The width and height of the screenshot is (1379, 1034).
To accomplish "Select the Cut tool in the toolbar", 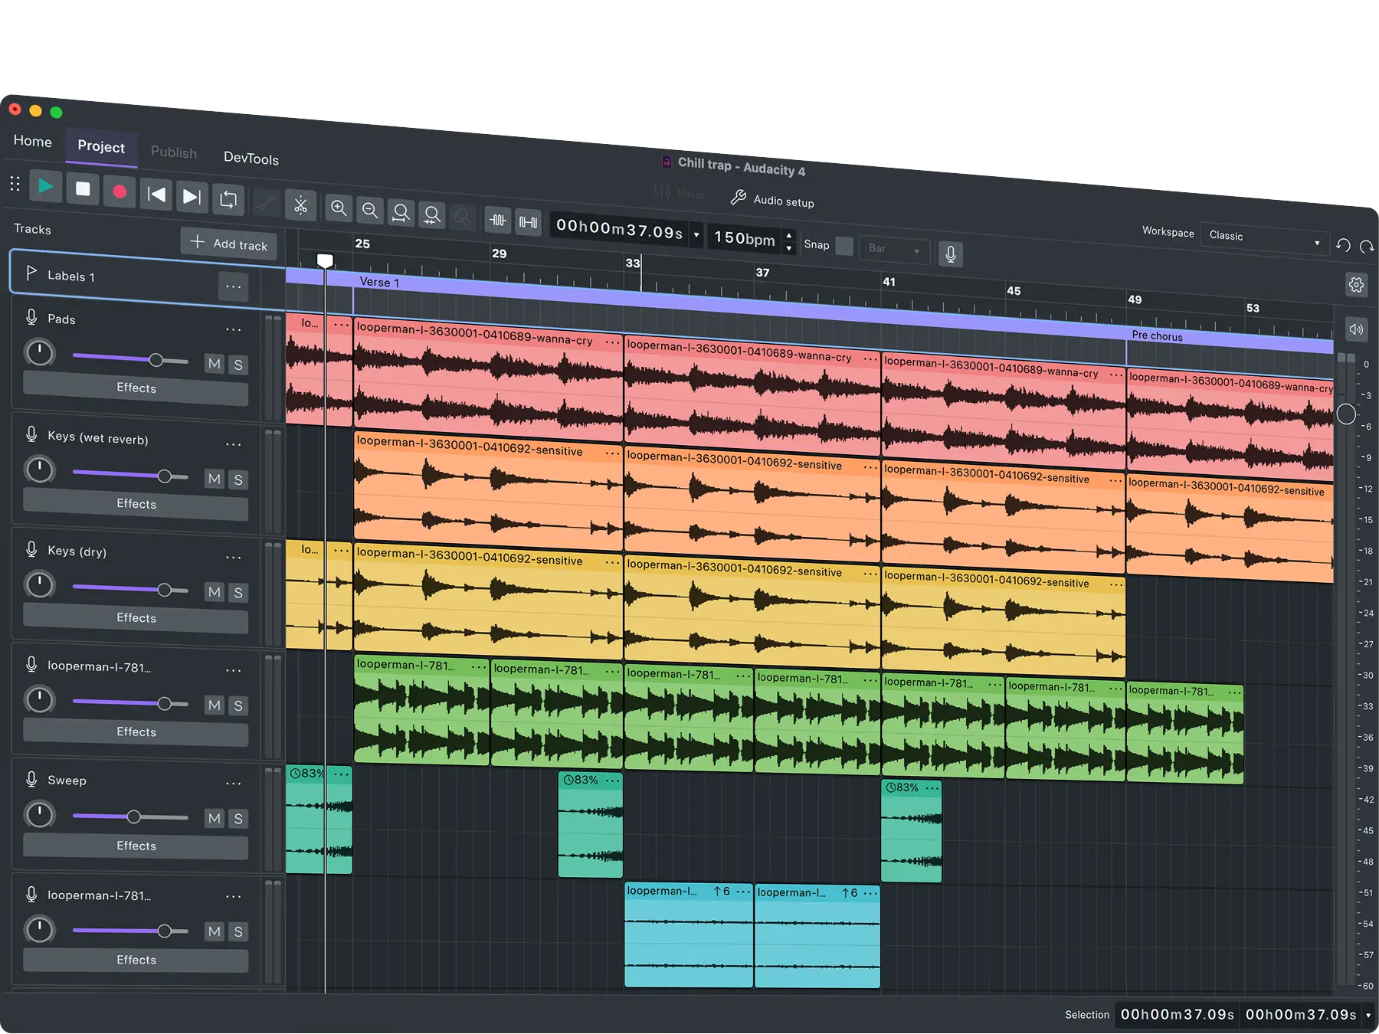I will pos(301,205).
